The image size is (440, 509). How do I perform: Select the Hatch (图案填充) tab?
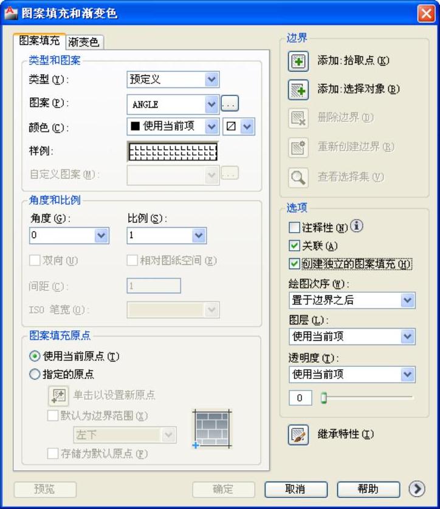coord(40,41)
